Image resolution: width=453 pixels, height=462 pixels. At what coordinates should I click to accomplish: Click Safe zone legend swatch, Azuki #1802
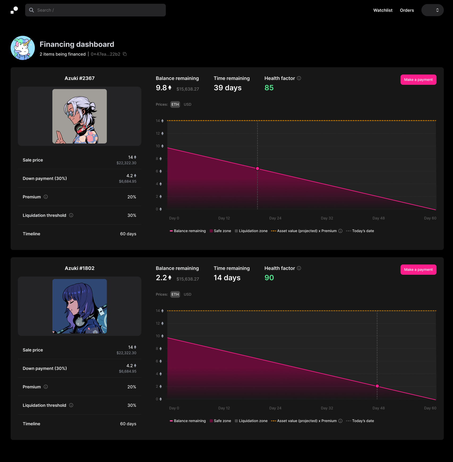pyautogui.click(x=211, y=421)
